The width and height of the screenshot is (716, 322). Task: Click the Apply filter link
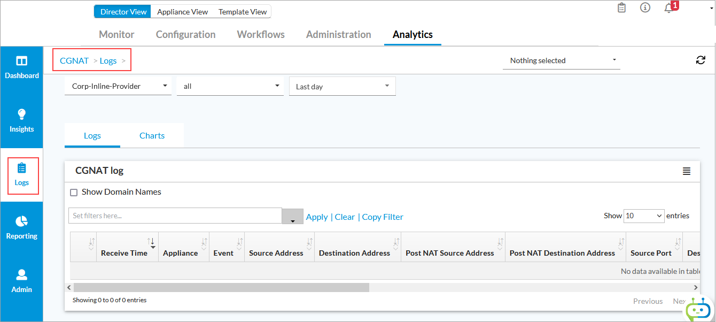(317, 217)
